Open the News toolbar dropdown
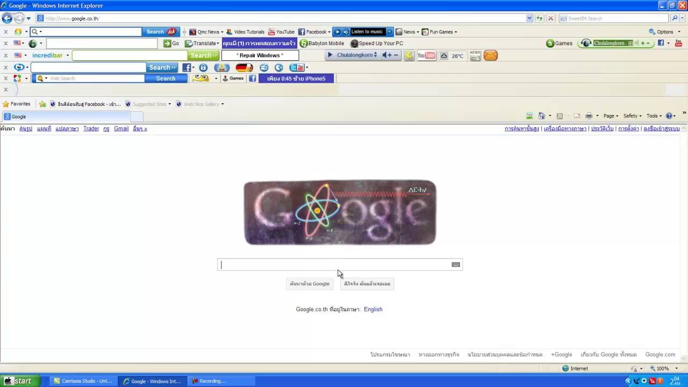 [407, 32]
